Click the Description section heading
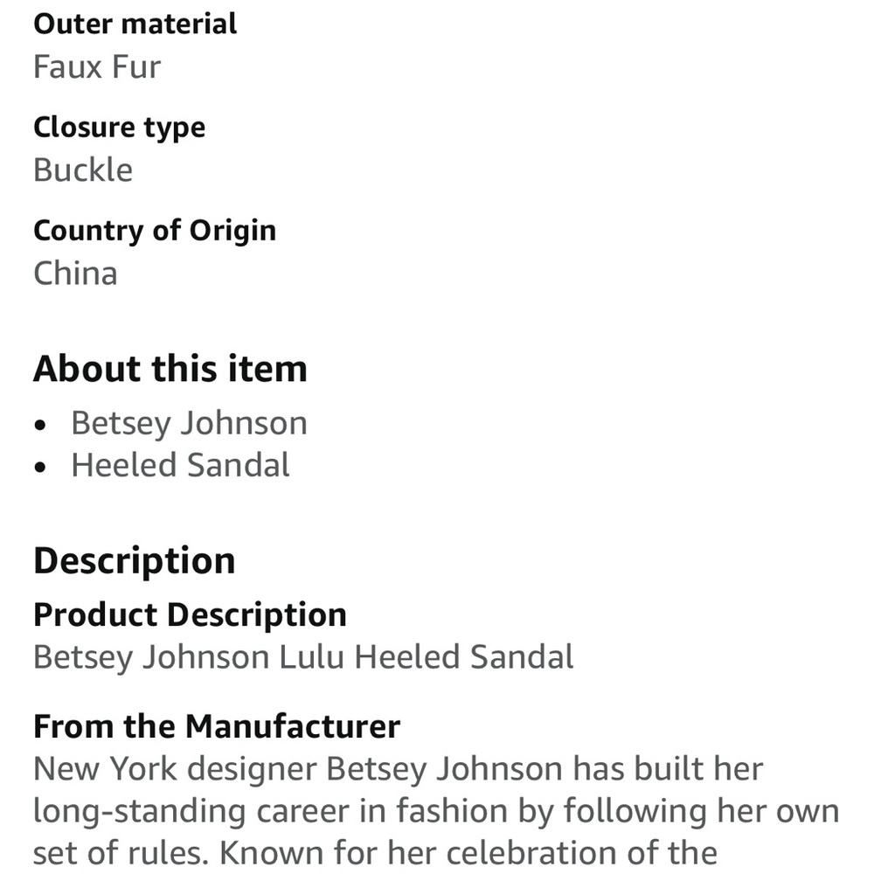Image resolution: width=874 pixels, height=874 pixels. click(134, 561)
